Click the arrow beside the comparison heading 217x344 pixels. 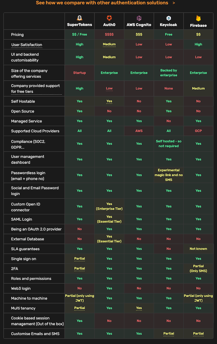174,3
